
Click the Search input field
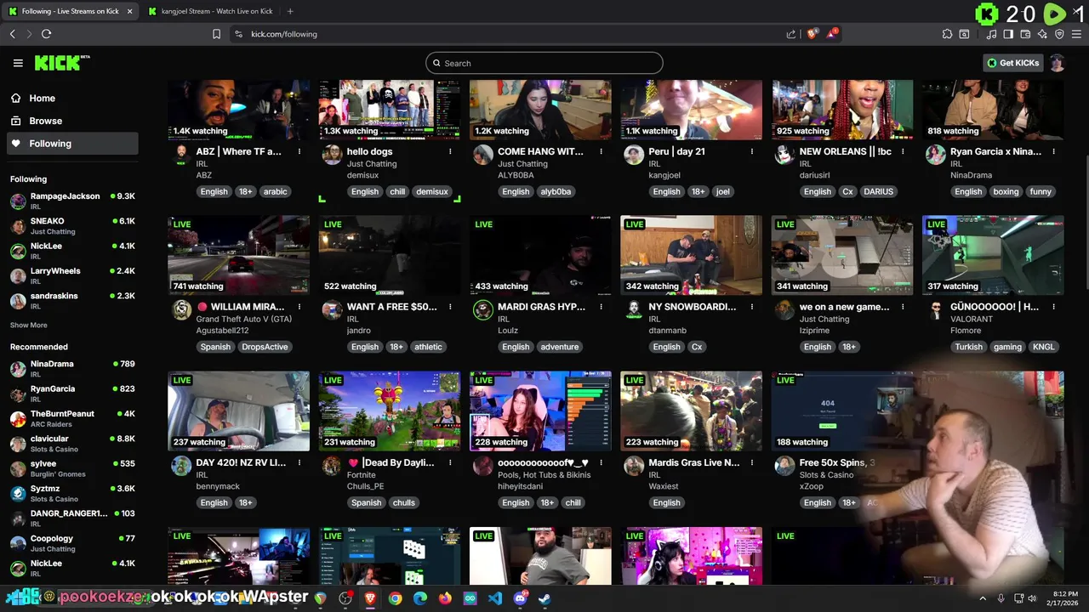[x=544, y=63]
